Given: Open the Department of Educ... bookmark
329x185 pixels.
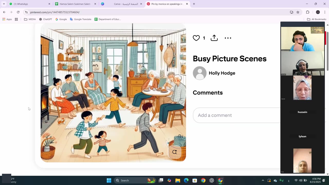Looking at the screenshot, I should point(107,19).
